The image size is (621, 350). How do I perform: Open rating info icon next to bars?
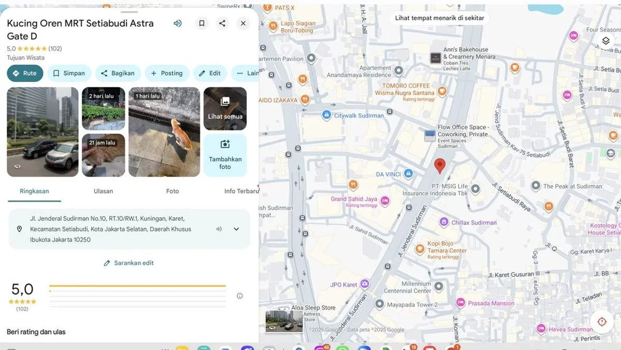coord(240,296)
